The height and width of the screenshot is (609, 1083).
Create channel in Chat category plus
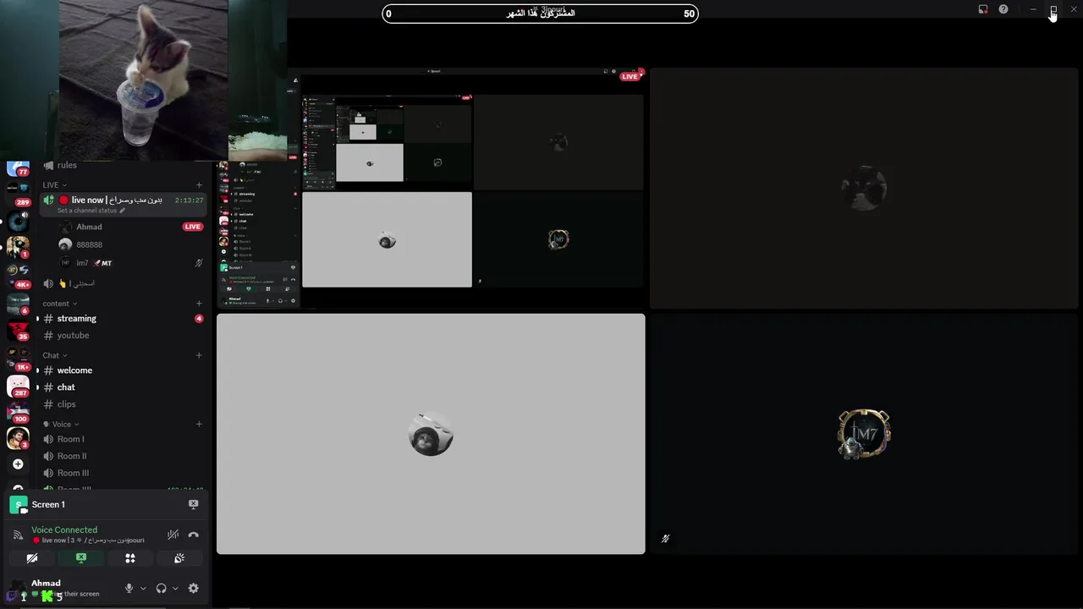[x=199, y=355]
